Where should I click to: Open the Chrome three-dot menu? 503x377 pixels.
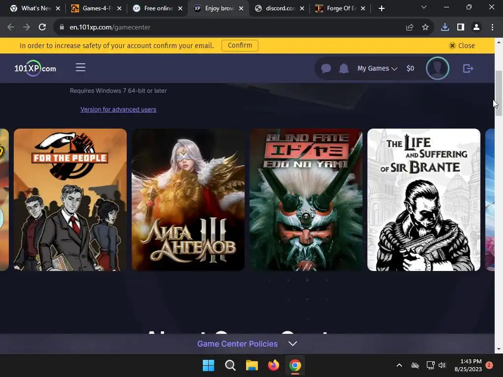click(x=492, y=27)
